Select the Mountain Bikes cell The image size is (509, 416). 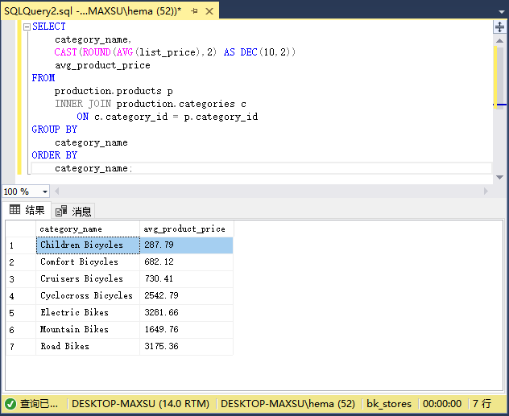pyautogui.click(x=88, y=329)
